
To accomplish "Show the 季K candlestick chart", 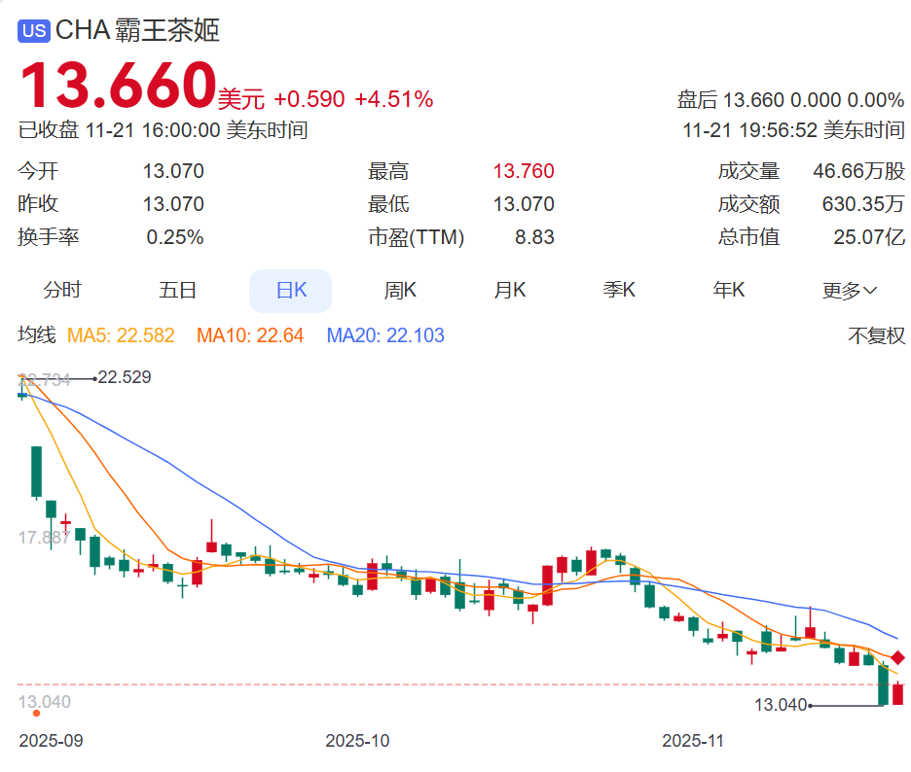I will click(x=619, y=290).
